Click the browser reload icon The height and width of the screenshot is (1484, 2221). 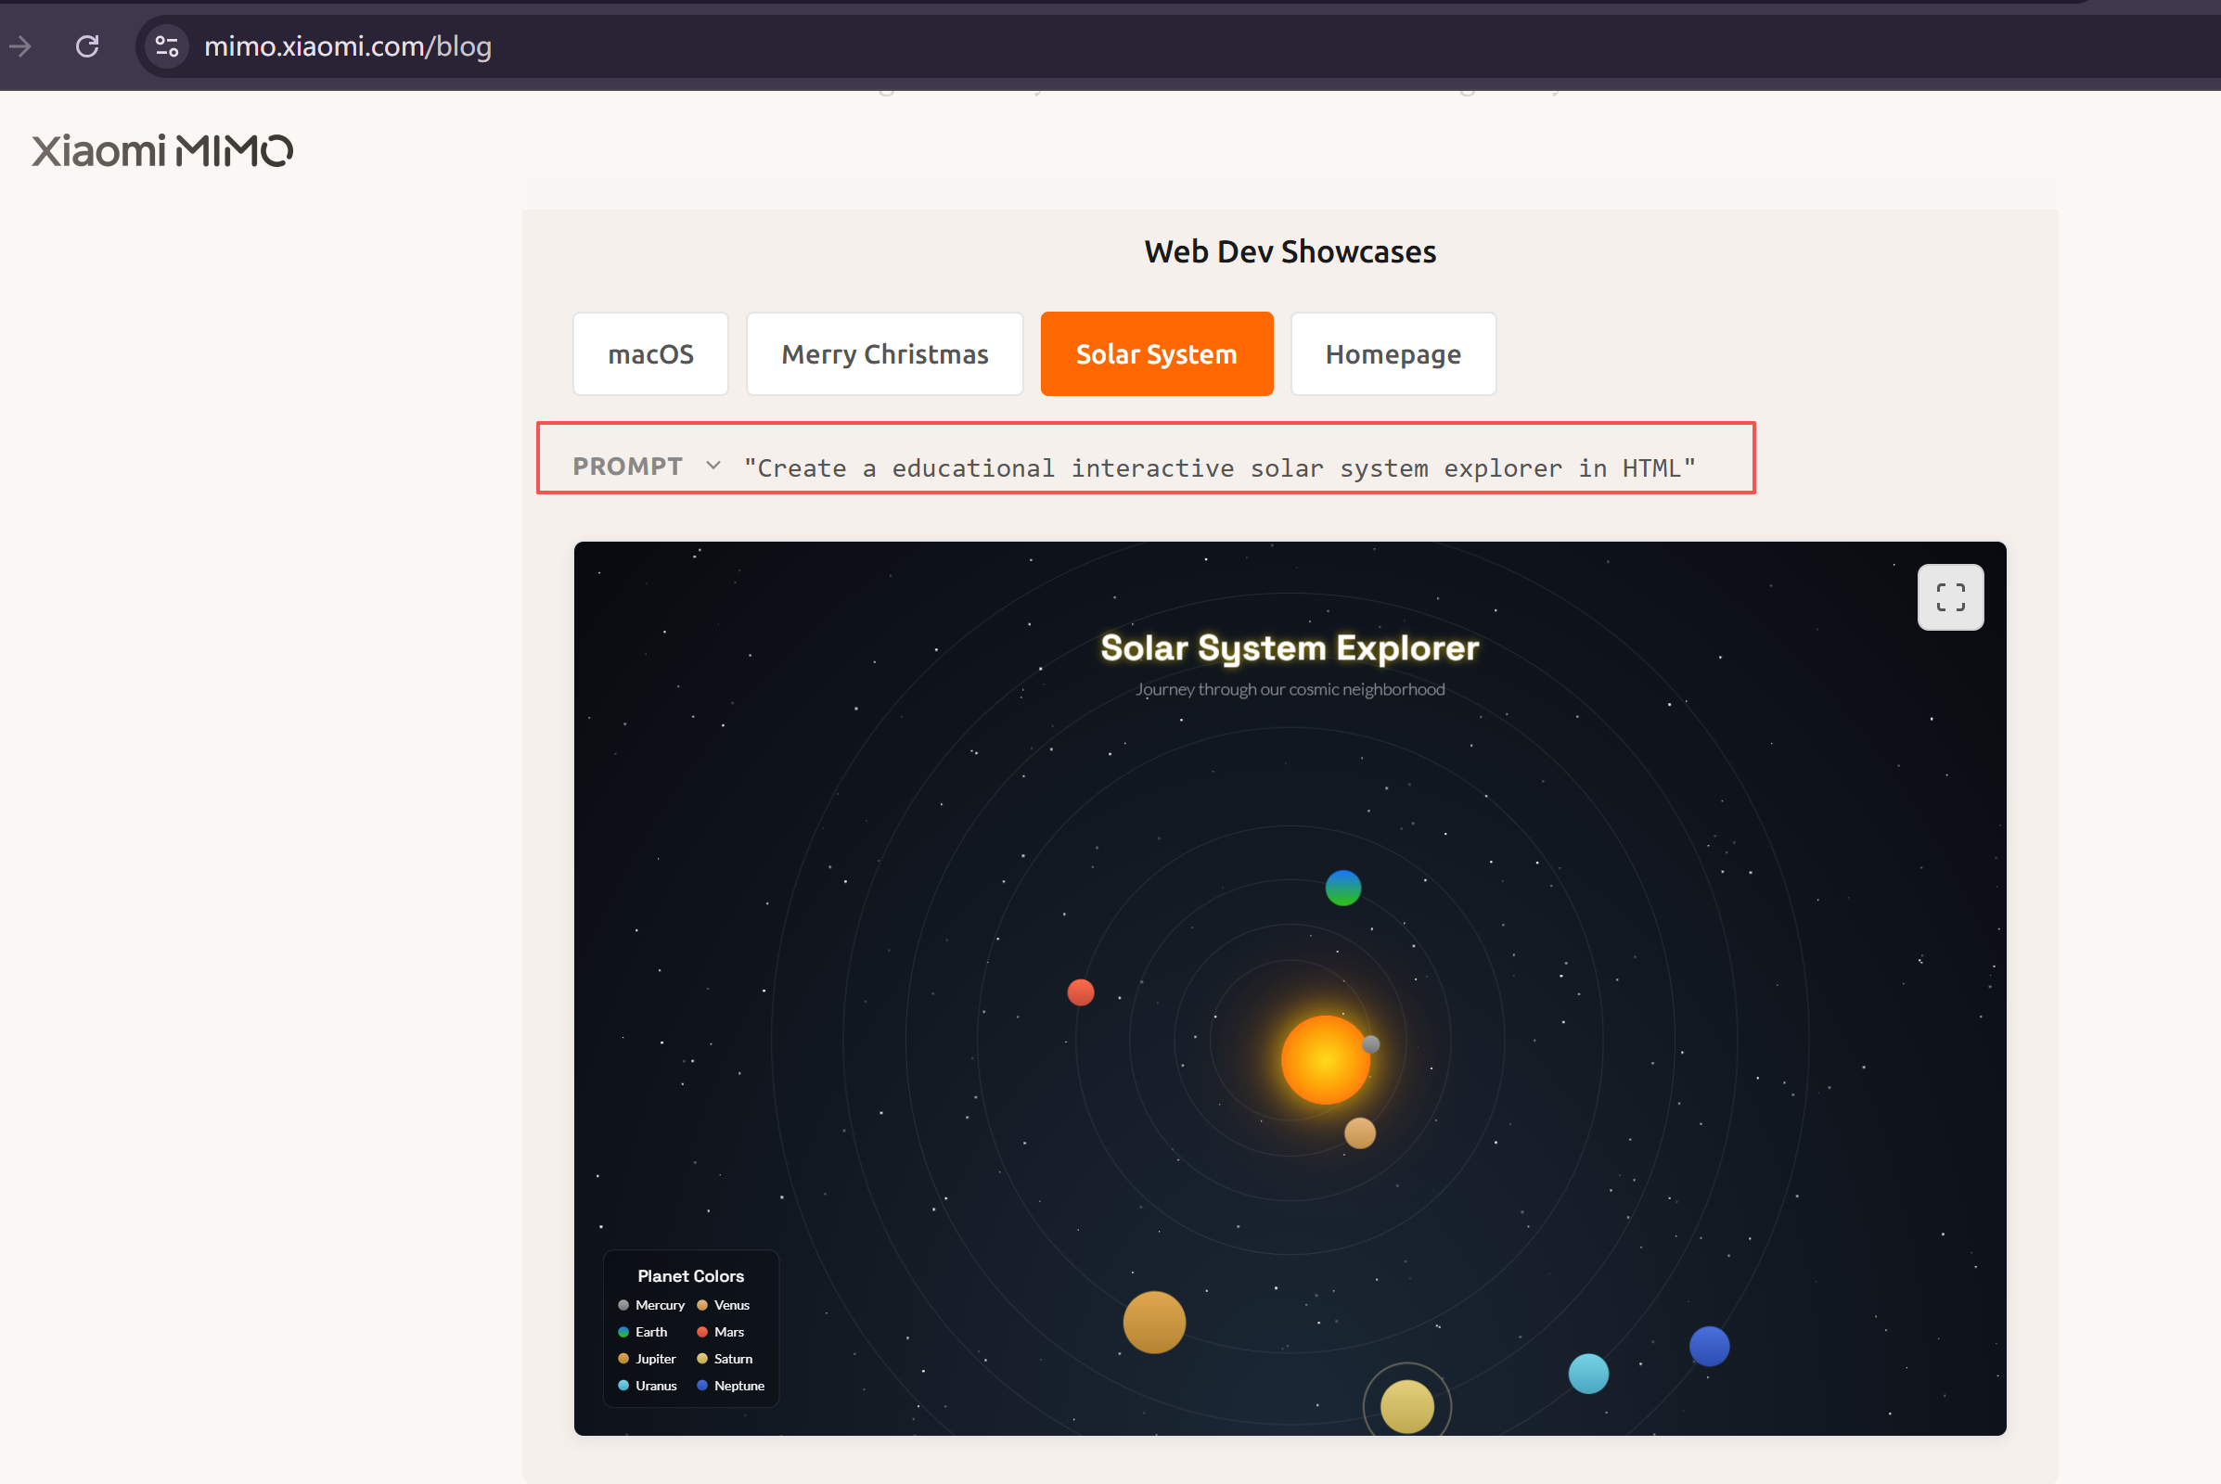point(87,46)
